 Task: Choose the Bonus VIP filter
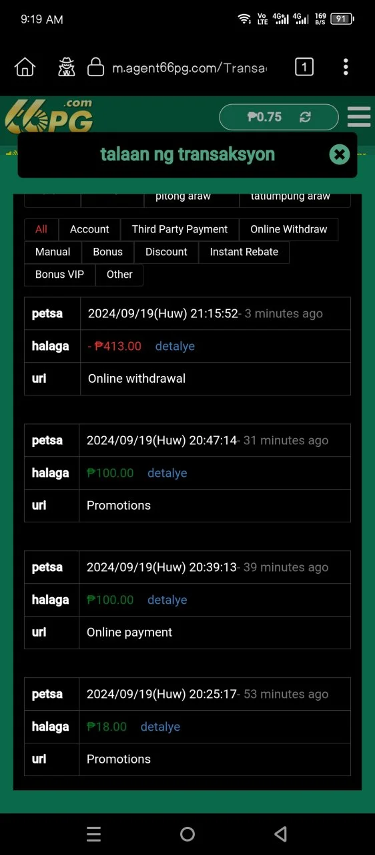(x=59, y=275)
